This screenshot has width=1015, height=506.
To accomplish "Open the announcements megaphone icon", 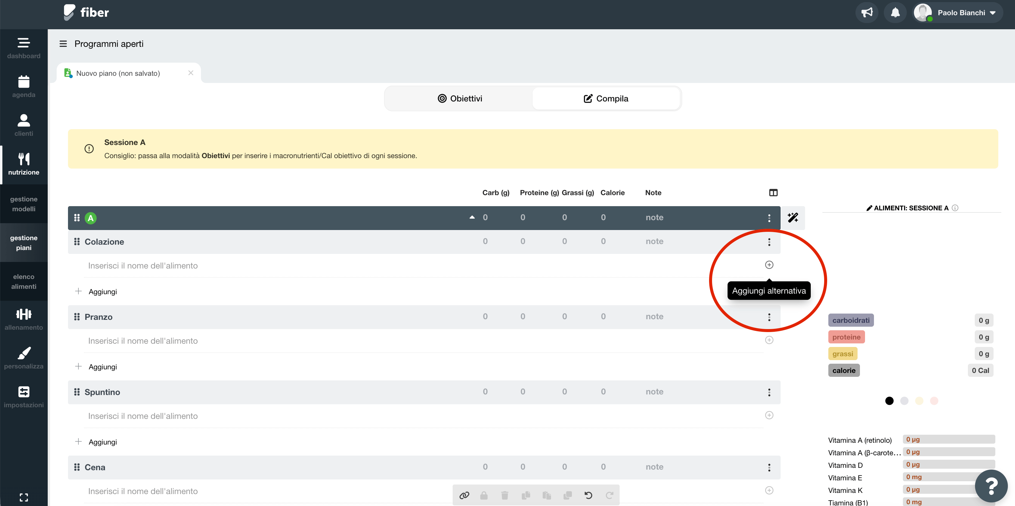I will [x=867, y=13].
